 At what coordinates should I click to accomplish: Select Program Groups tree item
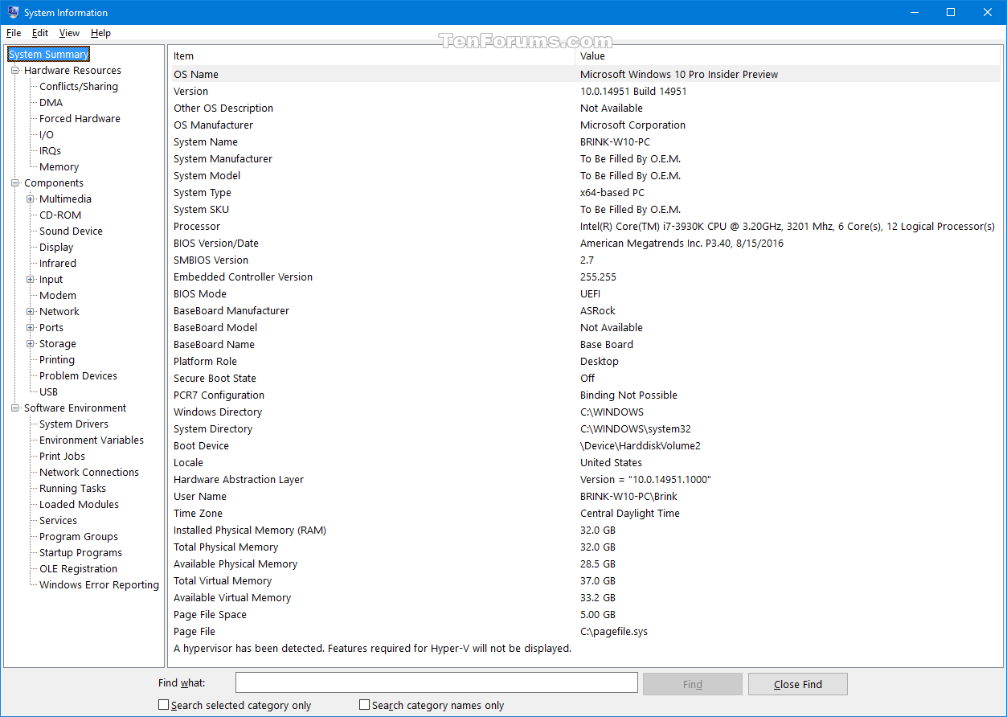[79, 536]
